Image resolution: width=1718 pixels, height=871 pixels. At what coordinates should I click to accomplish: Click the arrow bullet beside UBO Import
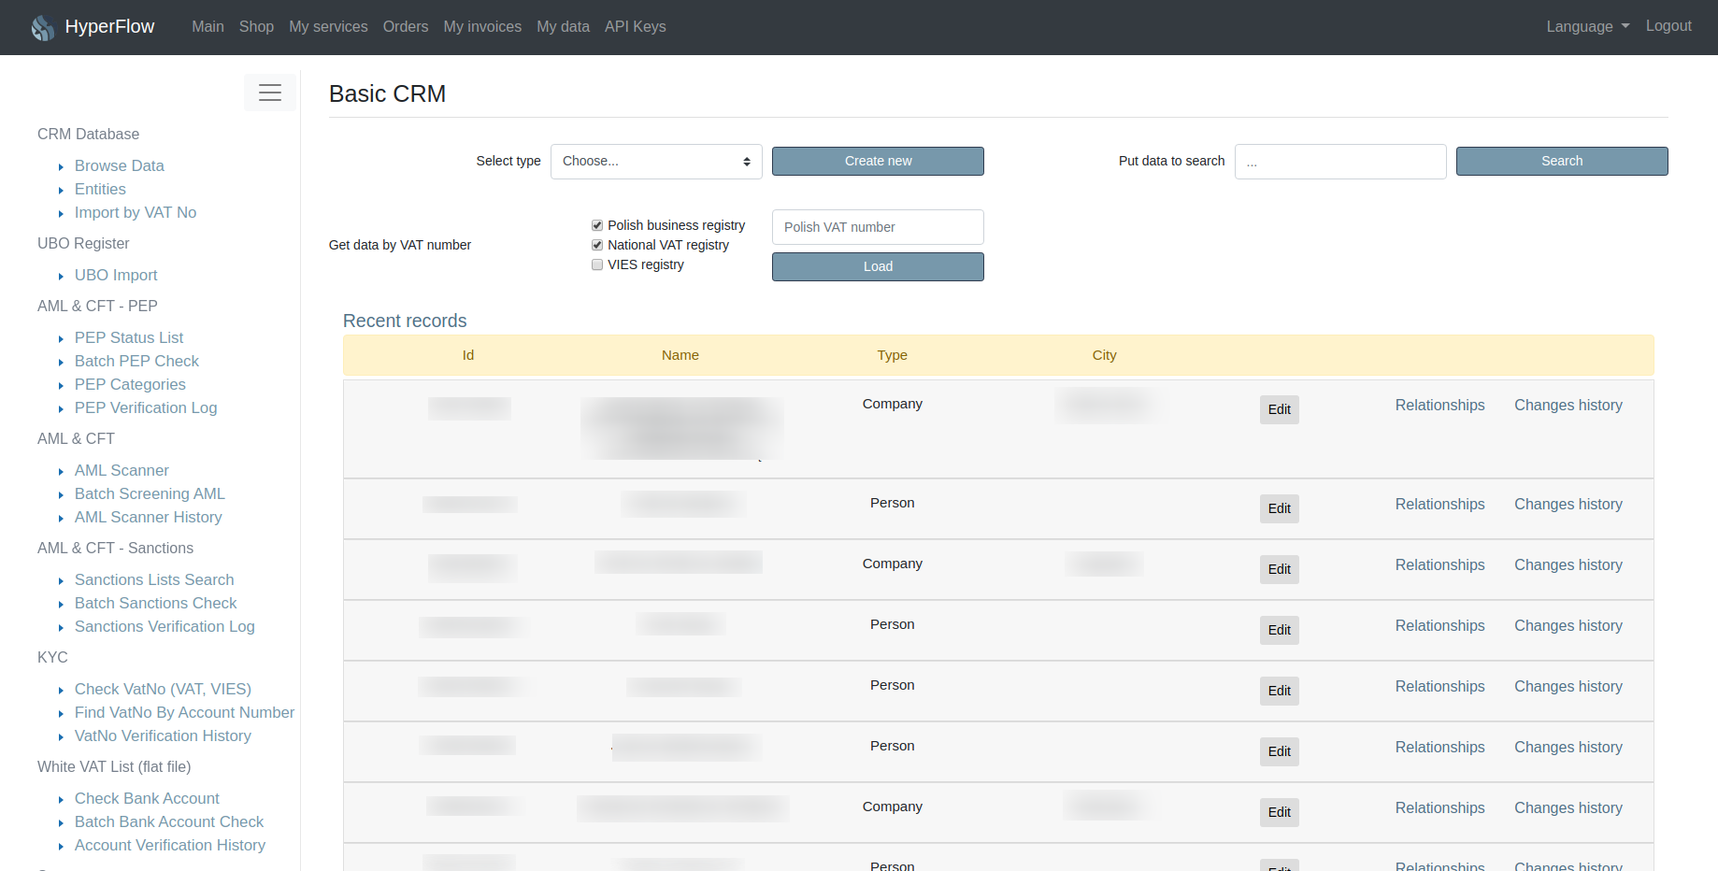pyautogui.click(x=61, y=276)
